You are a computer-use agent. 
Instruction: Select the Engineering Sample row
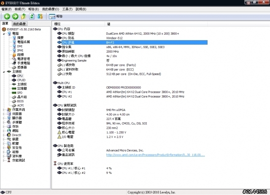(x=132, y=60)
